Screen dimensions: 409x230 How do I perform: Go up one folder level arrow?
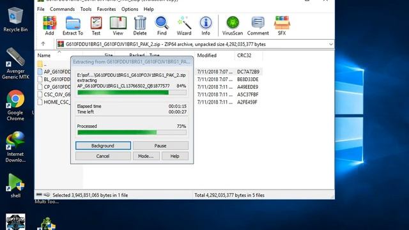click(x=43, y=44)
